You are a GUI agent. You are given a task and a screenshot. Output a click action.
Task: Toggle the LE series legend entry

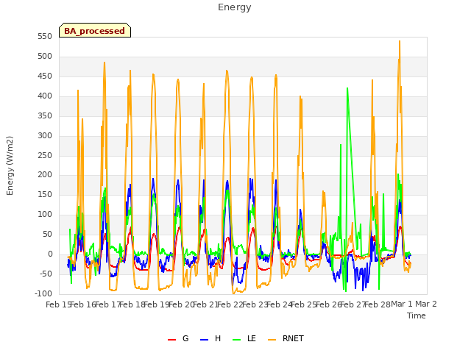coord(244,339)
